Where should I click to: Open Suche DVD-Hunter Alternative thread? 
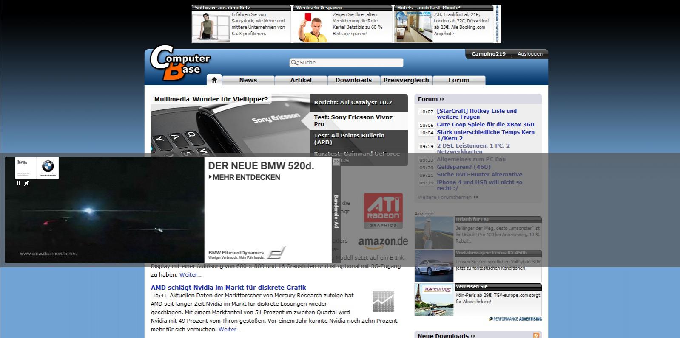(x=479, y=174)
